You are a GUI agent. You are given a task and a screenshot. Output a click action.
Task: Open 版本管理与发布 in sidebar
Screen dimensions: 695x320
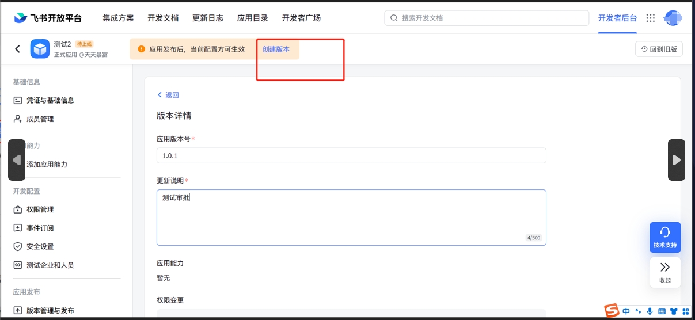coord(50,311)
